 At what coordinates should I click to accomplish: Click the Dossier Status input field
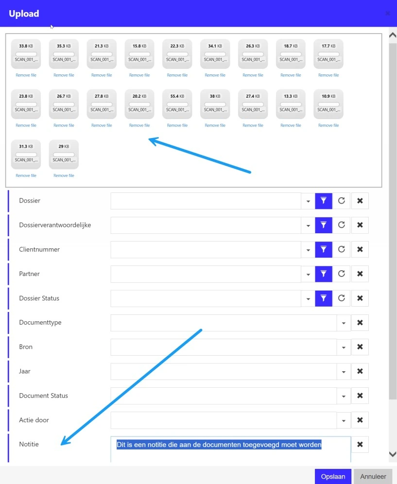[206, 298]
